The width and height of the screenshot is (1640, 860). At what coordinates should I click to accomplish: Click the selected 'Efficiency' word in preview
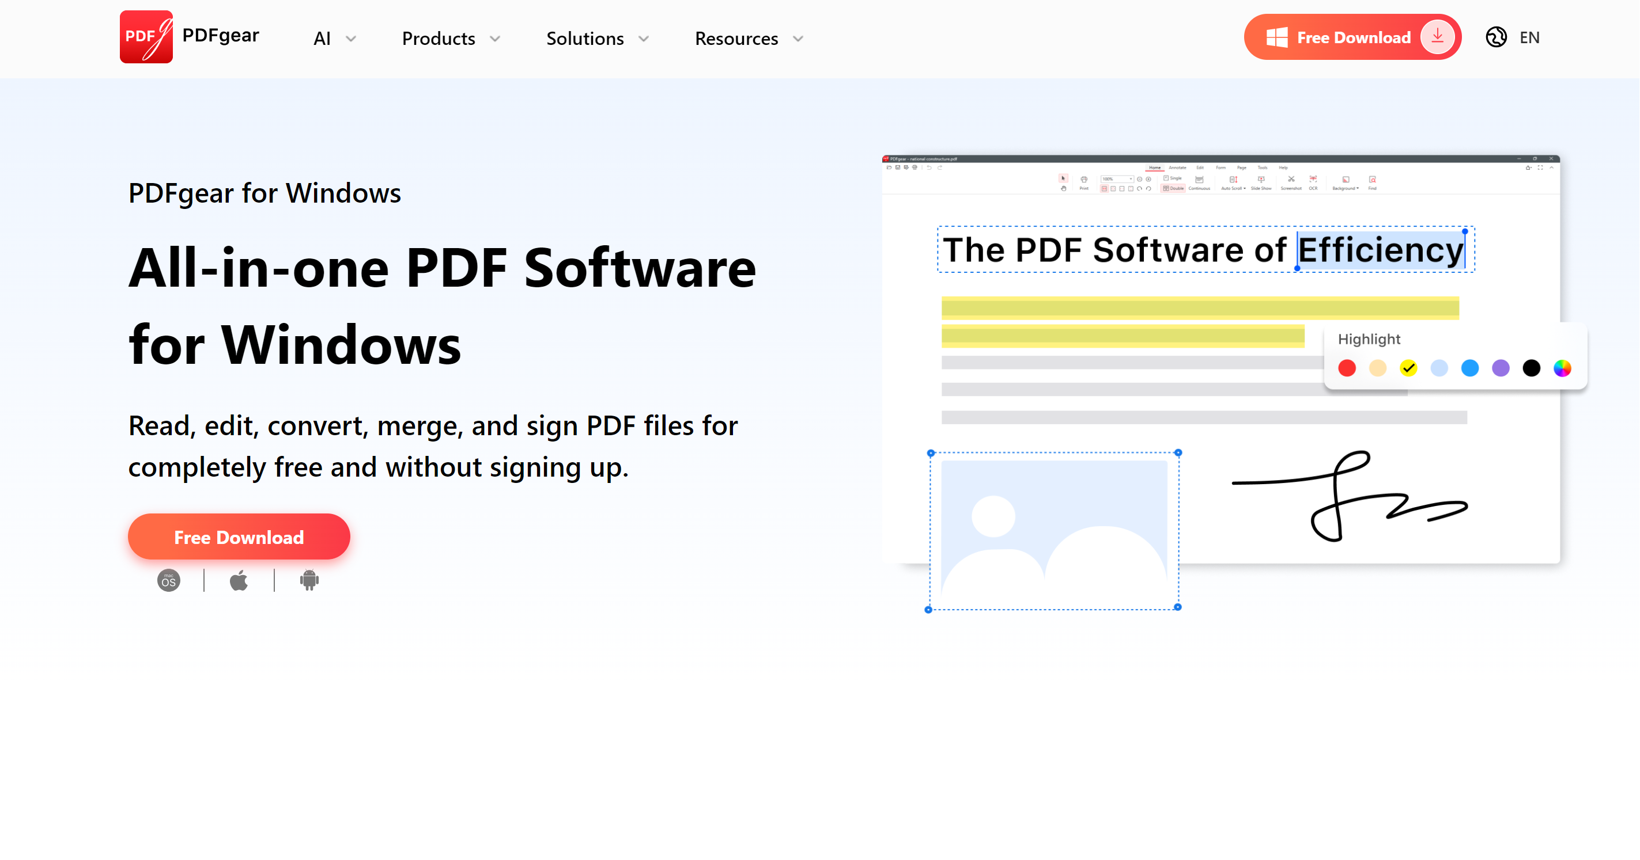pos(1380,250)
